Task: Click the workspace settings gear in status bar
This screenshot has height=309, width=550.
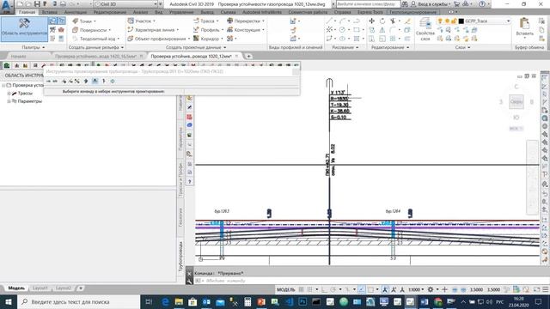Action: coord(431,289)
